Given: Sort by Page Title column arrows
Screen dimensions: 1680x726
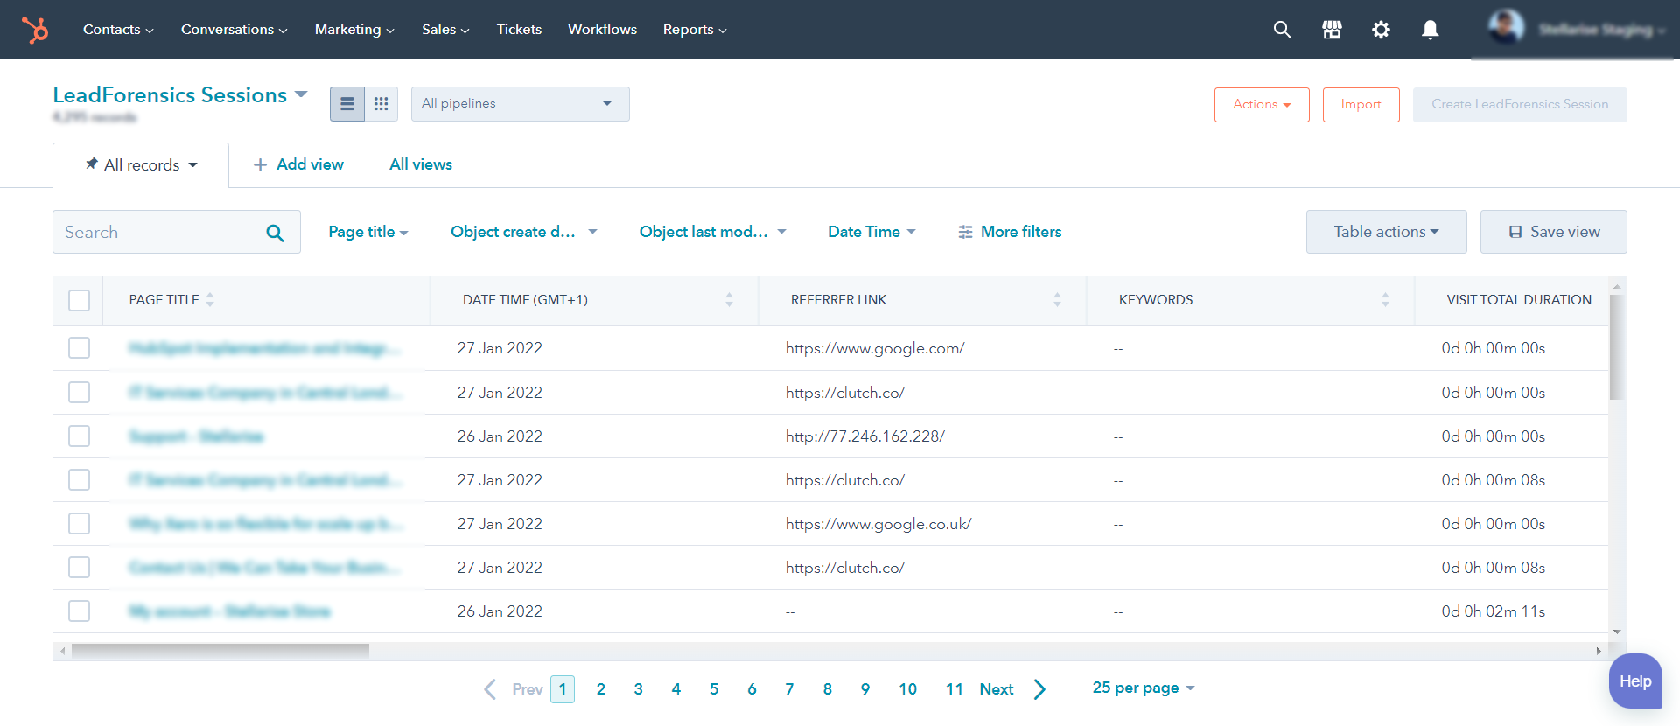Looking at the screenshot, I should click(x=210, y=299).
